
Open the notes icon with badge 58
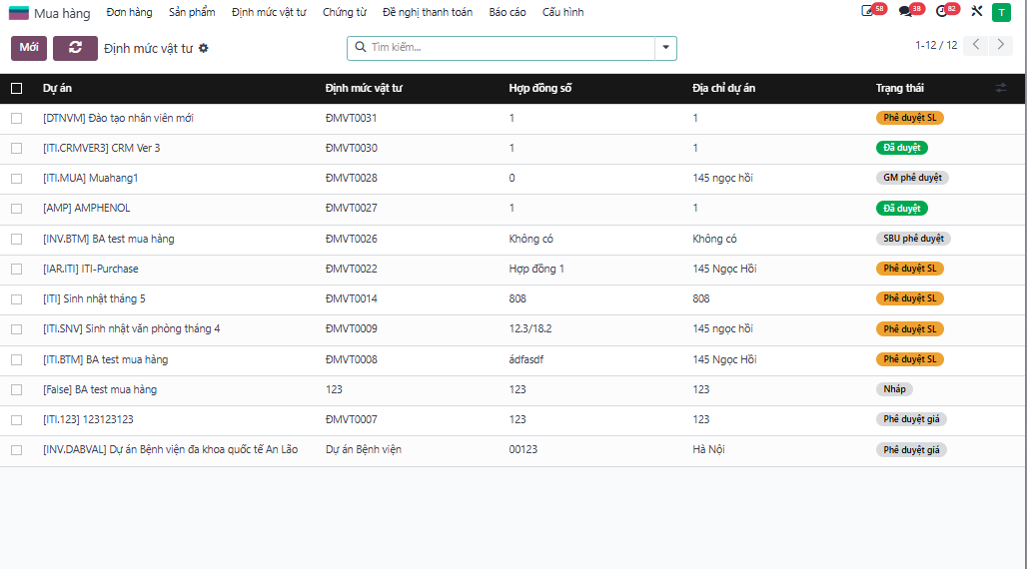pos(867,11)
